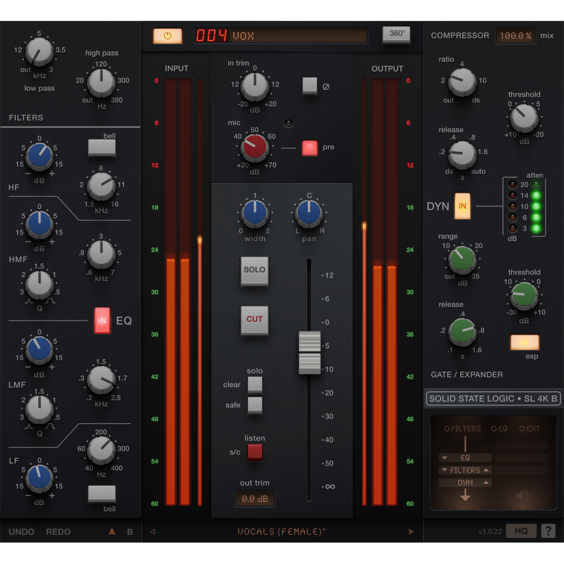
Task: Toggle the plugin power button
Action: [x=169, y=35]
